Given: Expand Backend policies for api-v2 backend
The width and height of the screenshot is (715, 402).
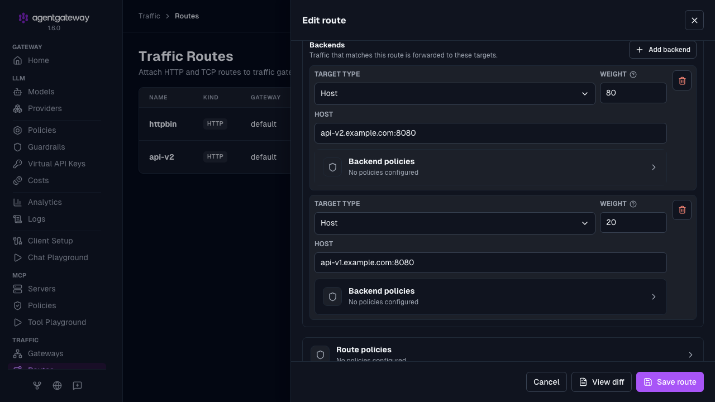Looking at the screenshot, I should pyautogui.click(x=490, y=167).
